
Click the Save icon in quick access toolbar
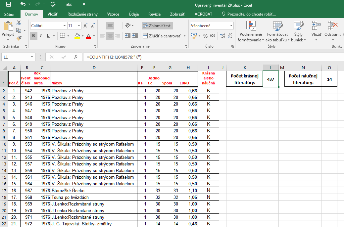[9, 5]
